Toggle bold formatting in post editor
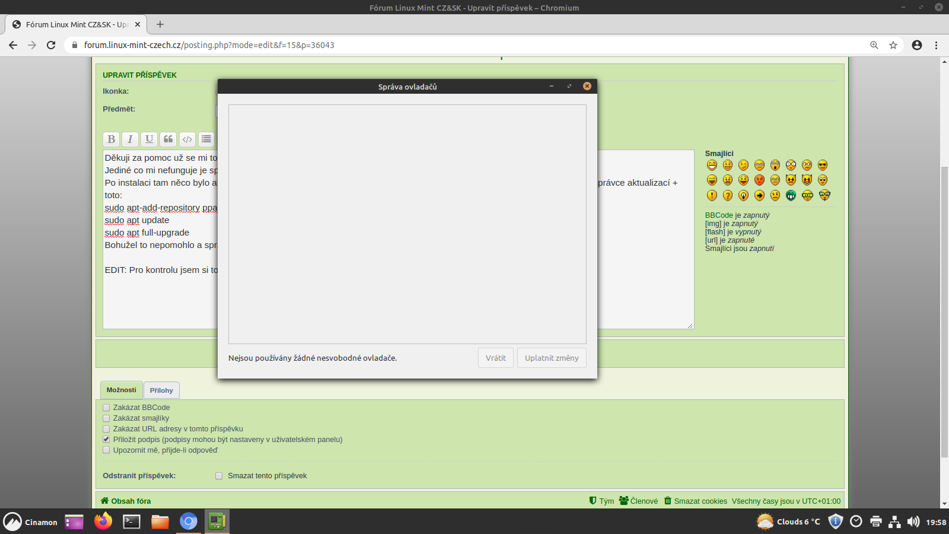The width and height of the screenshot is (949, 534). click(111, 139)
